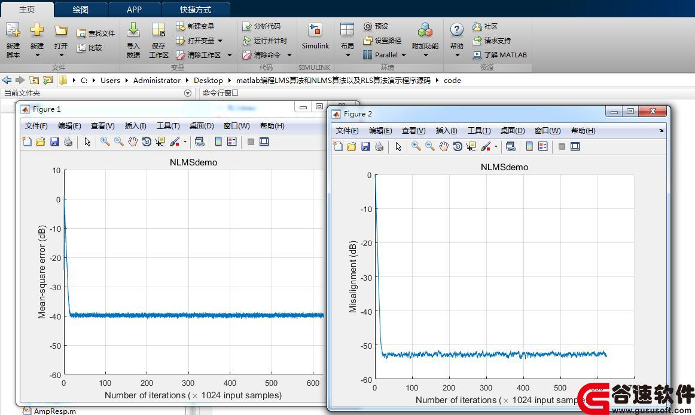Open 预设 (Preferences)

tap(376, 26)
